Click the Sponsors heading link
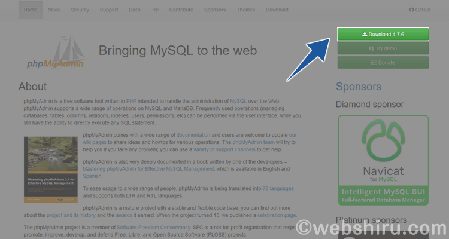The image size is (449, 239). point(359,86)
